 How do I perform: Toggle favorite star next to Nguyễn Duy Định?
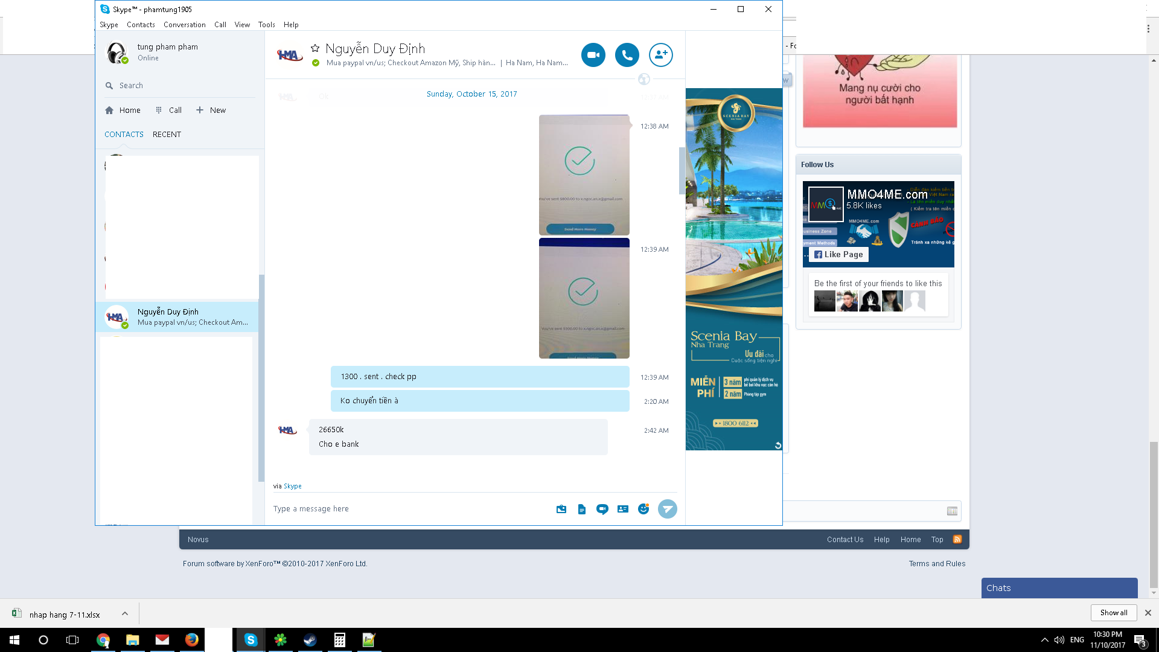315,48
